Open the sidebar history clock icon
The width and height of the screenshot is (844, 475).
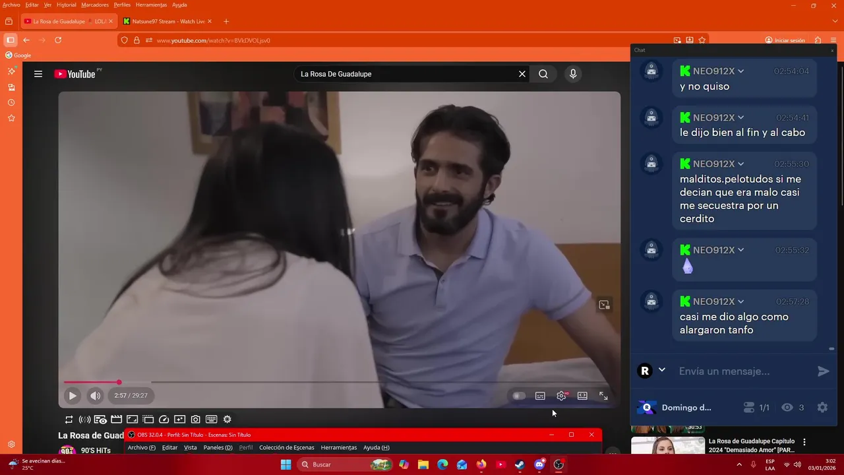[11, 103]
